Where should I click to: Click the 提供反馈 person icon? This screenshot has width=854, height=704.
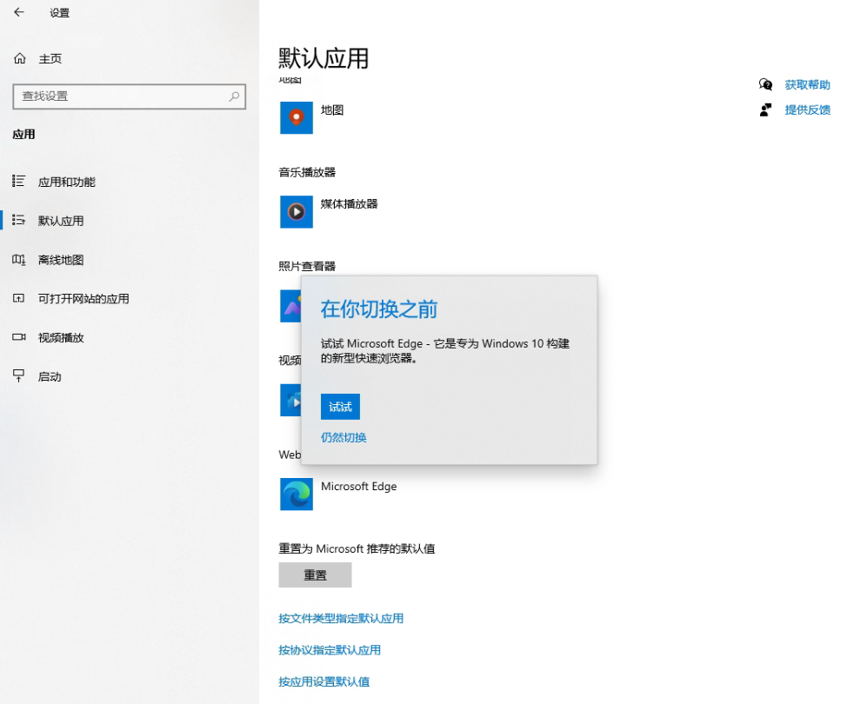[x=765, y=110]
